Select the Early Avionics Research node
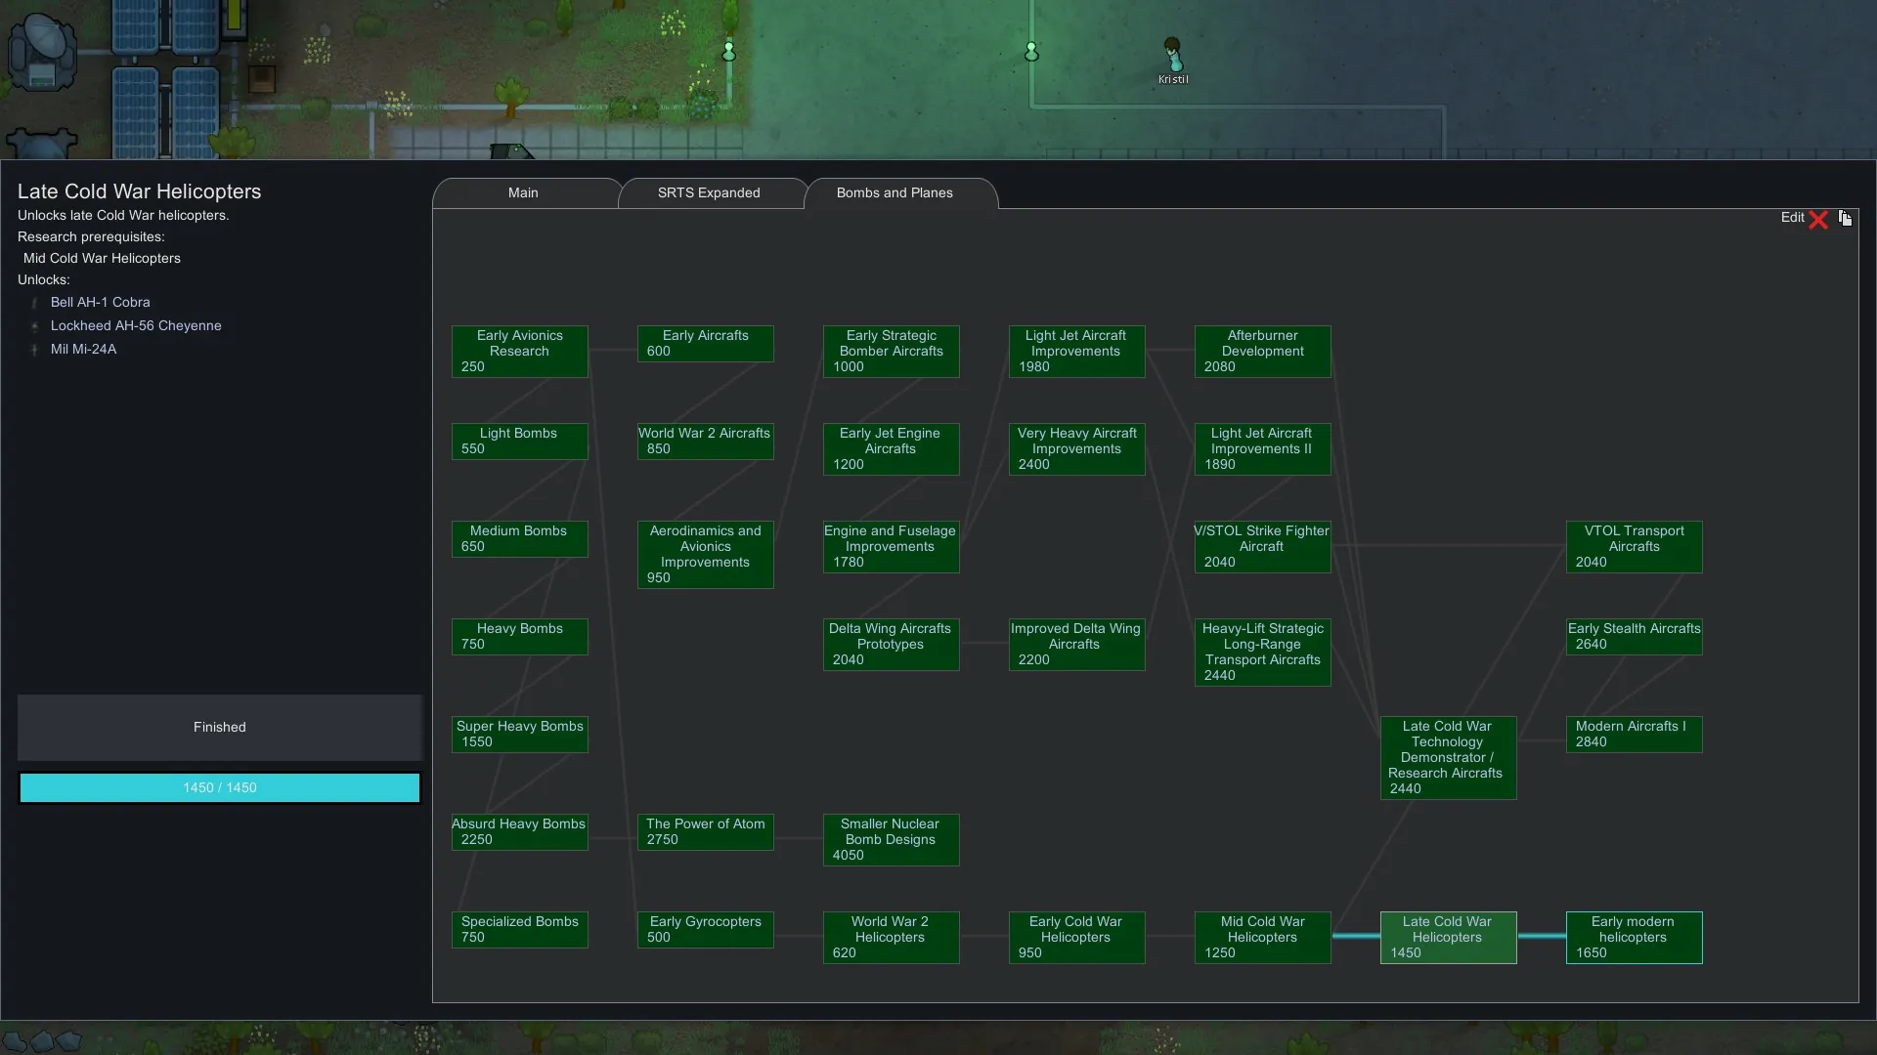 pos(519,352)
